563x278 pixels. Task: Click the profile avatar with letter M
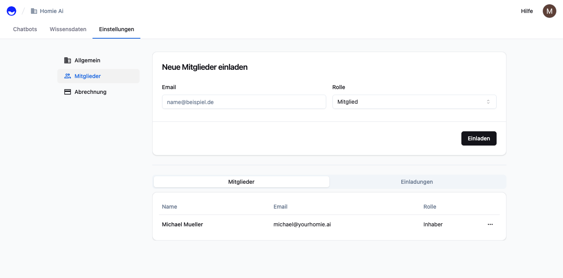(549, 11)
